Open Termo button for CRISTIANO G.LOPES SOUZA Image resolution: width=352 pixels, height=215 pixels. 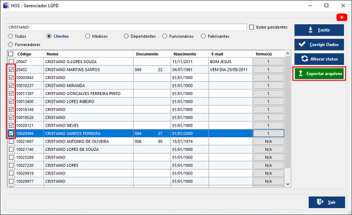coord(268,61)
